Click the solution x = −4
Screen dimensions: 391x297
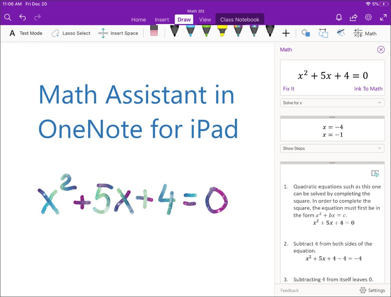[x=333, y=127]
